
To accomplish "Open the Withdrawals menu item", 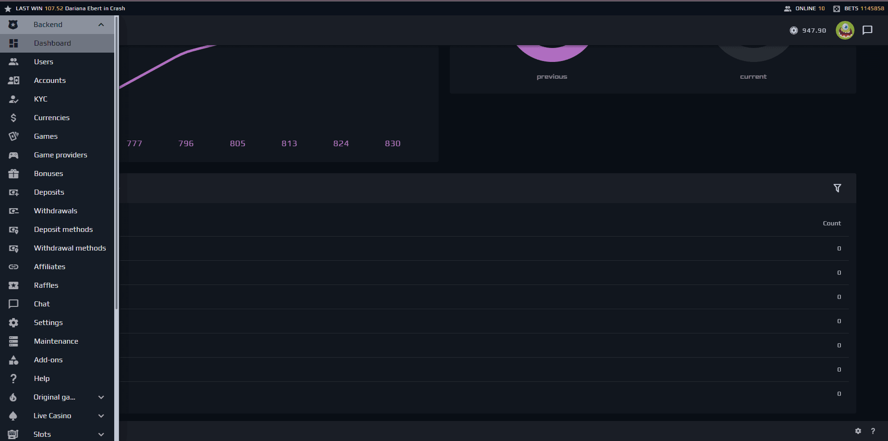I will (x=55, y=211).
